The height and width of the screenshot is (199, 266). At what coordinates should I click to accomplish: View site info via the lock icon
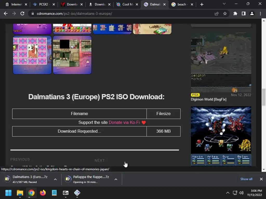32,13
